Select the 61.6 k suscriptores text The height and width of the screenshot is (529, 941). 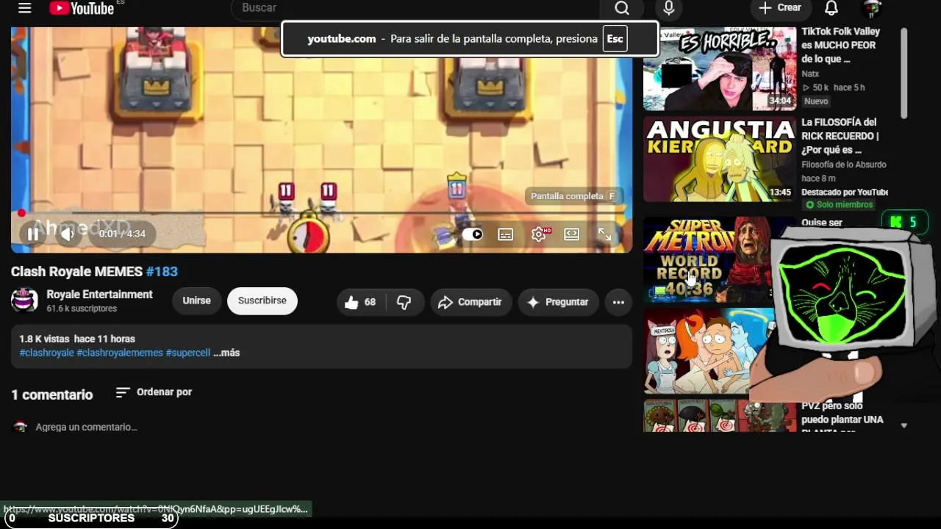(82, 309)
